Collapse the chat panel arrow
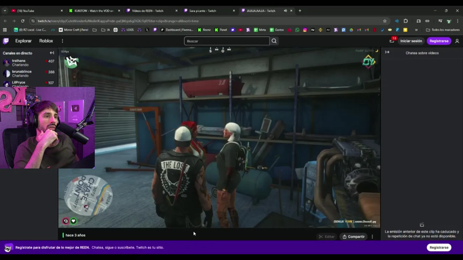The height and width of the screenshot is (260, 463). [387, 52]
